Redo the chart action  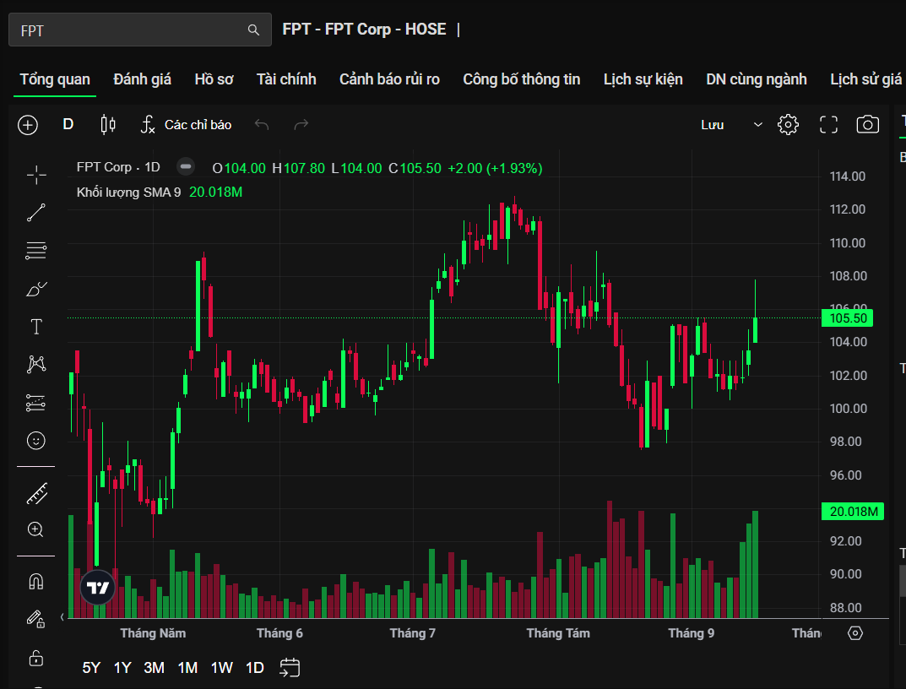click(301, 124)
